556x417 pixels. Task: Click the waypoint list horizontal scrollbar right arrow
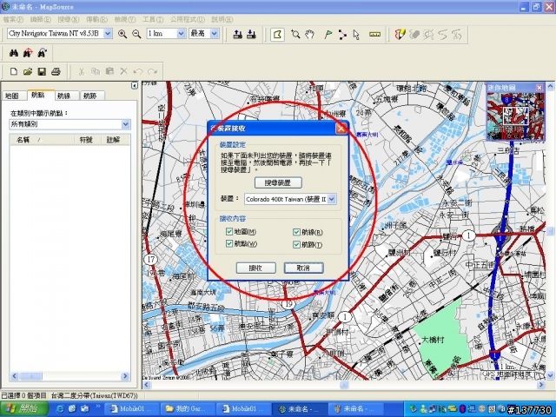pos(125,376)
